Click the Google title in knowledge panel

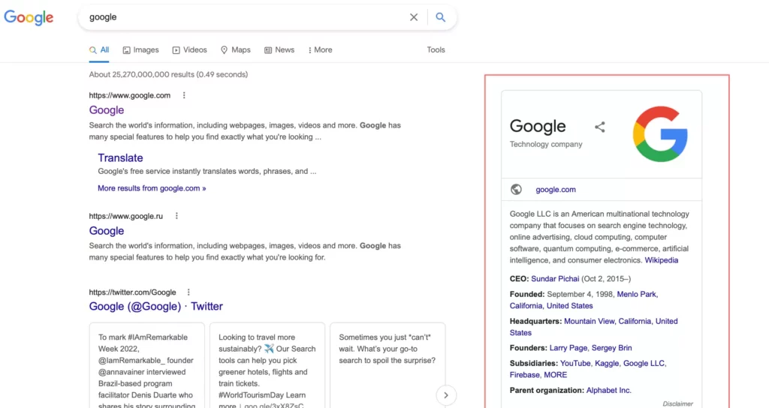(x=538, y=126)
